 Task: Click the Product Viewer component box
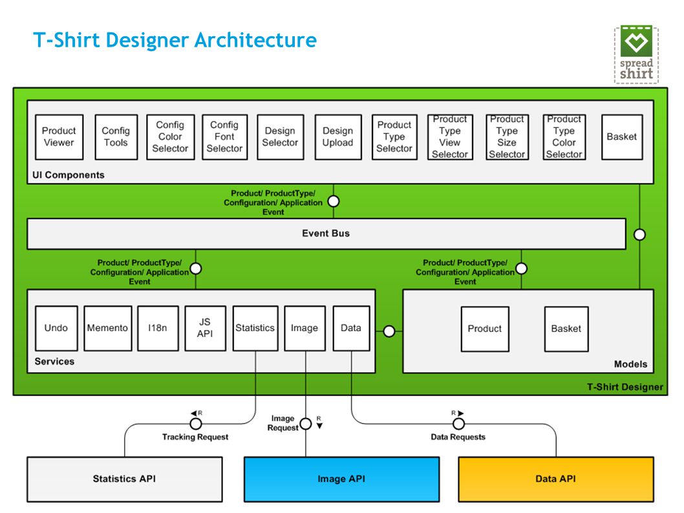(59, 136)
